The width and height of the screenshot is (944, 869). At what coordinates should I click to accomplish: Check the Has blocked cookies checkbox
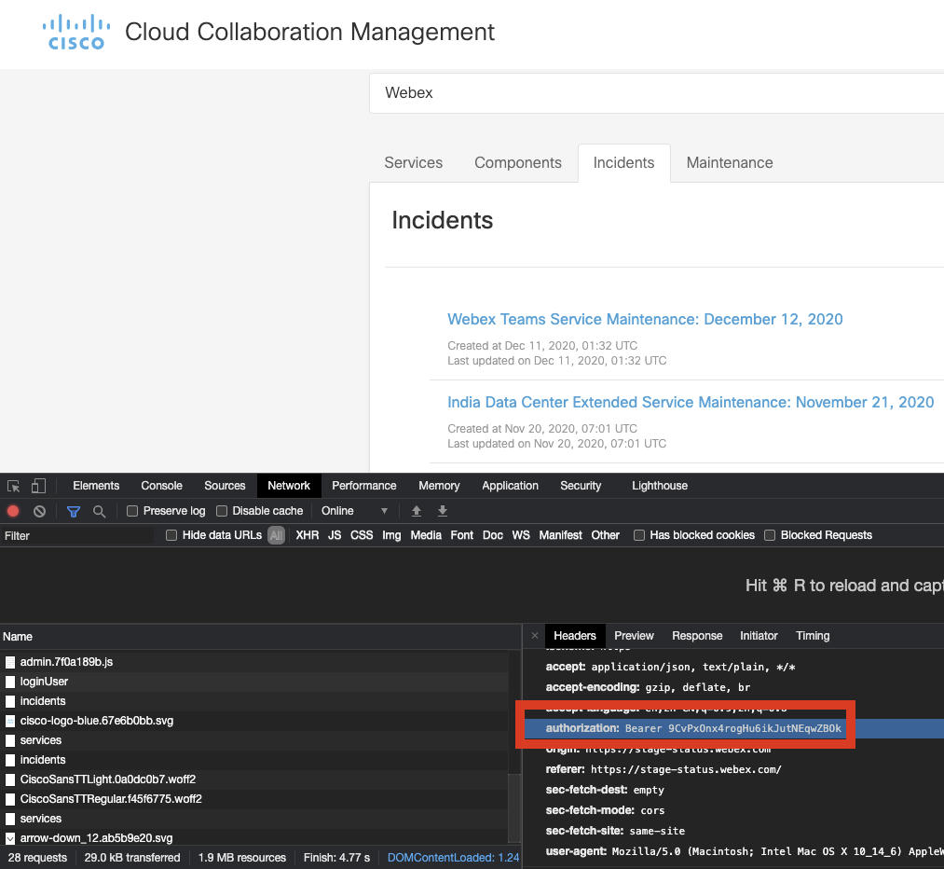tap(639, 535)
